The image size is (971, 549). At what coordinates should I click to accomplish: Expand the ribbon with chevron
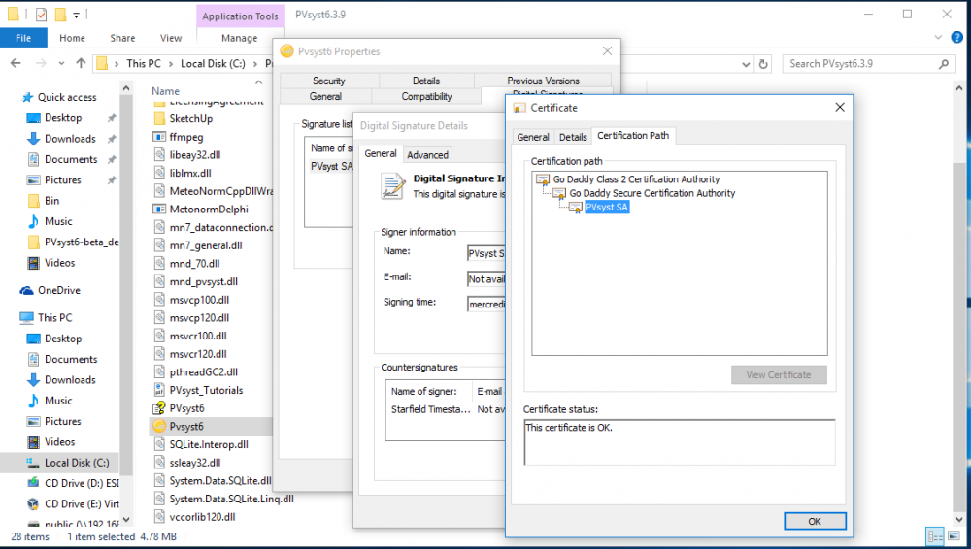938,38
